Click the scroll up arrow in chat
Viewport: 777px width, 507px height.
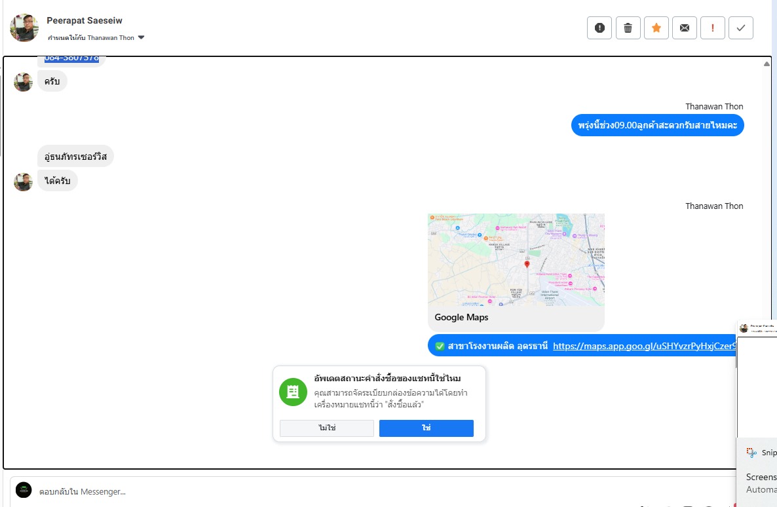point(767,64)
